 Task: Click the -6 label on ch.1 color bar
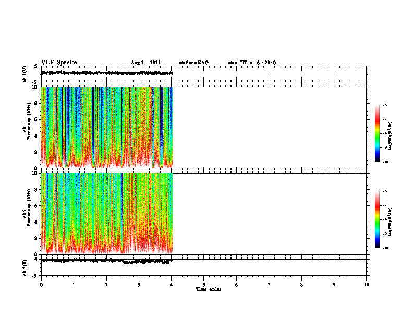coord(385,105)
